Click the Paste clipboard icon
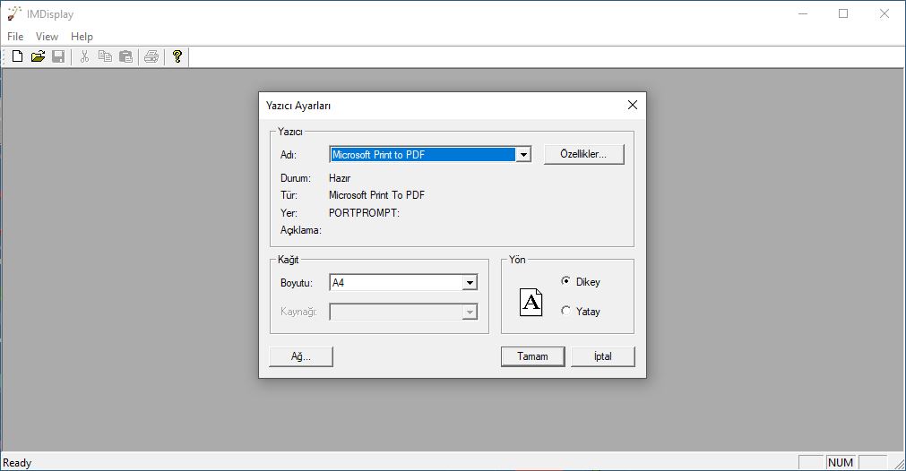 (125, 56)
